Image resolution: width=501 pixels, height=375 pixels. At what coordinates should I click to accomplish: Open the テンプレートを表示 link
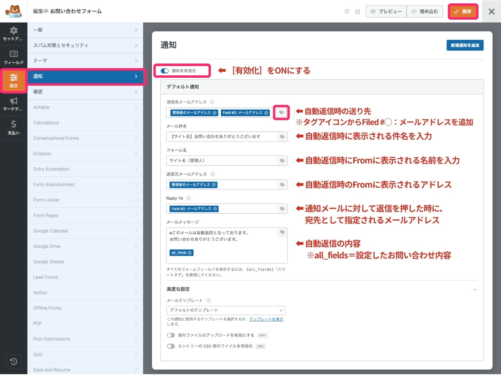click(267, 319)
